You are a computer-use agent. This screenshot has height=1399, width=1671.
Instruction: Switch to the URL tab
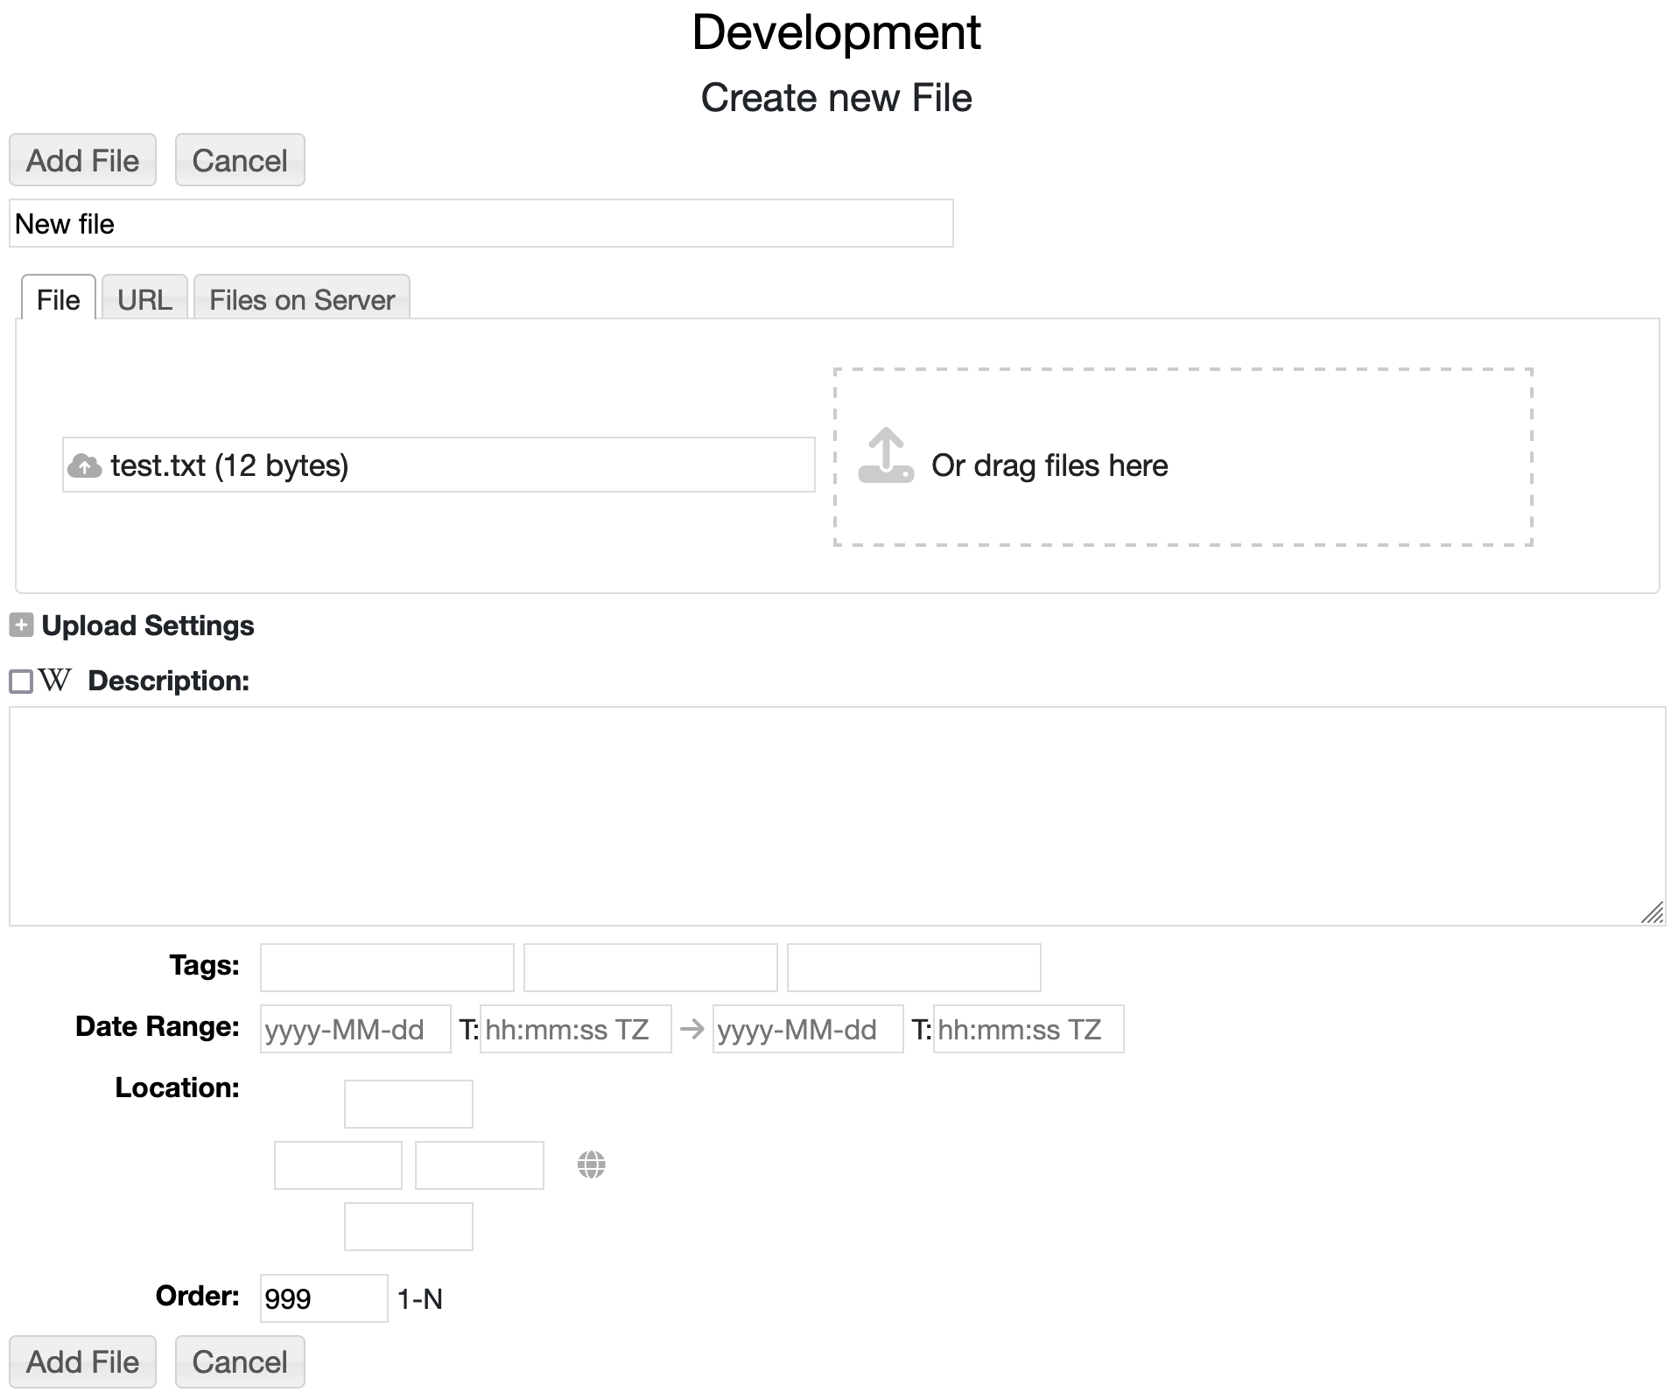point(144,299)
